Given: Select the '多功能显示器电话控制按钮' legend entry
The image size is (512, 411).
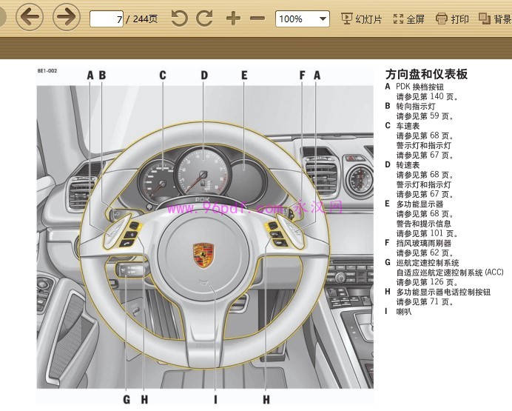Looking at the screenshot, I should (x=443, y=292).
